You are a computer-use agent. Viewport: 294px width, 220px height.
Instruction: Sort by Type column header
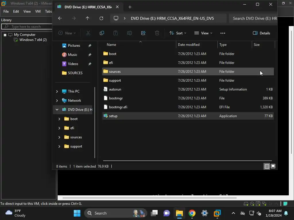[x=235, y=45]
